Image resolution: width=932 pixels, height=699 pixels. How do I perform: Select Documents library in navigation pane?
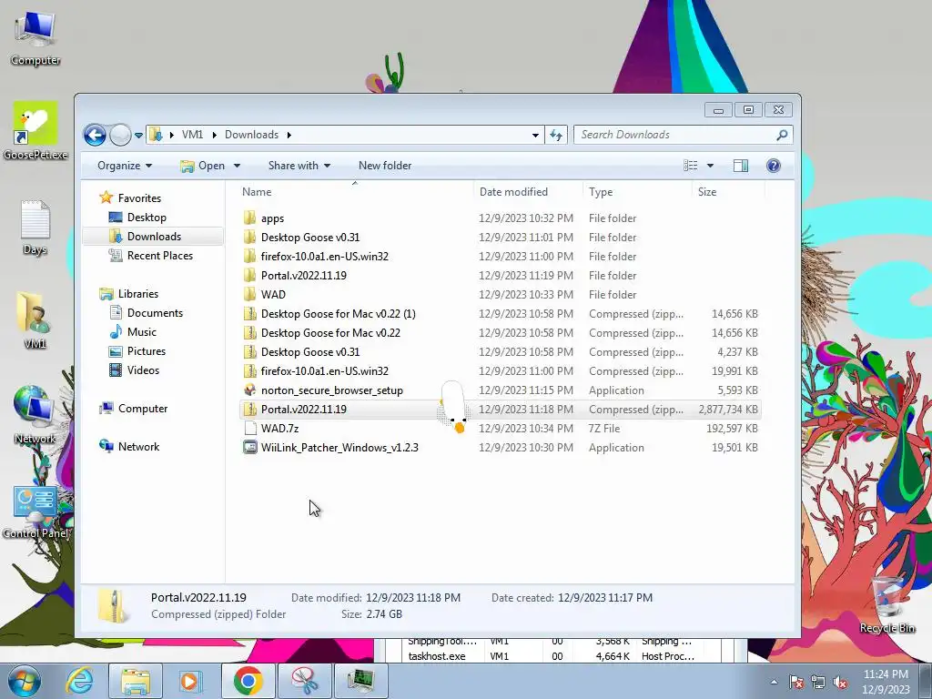click(155, 313)
